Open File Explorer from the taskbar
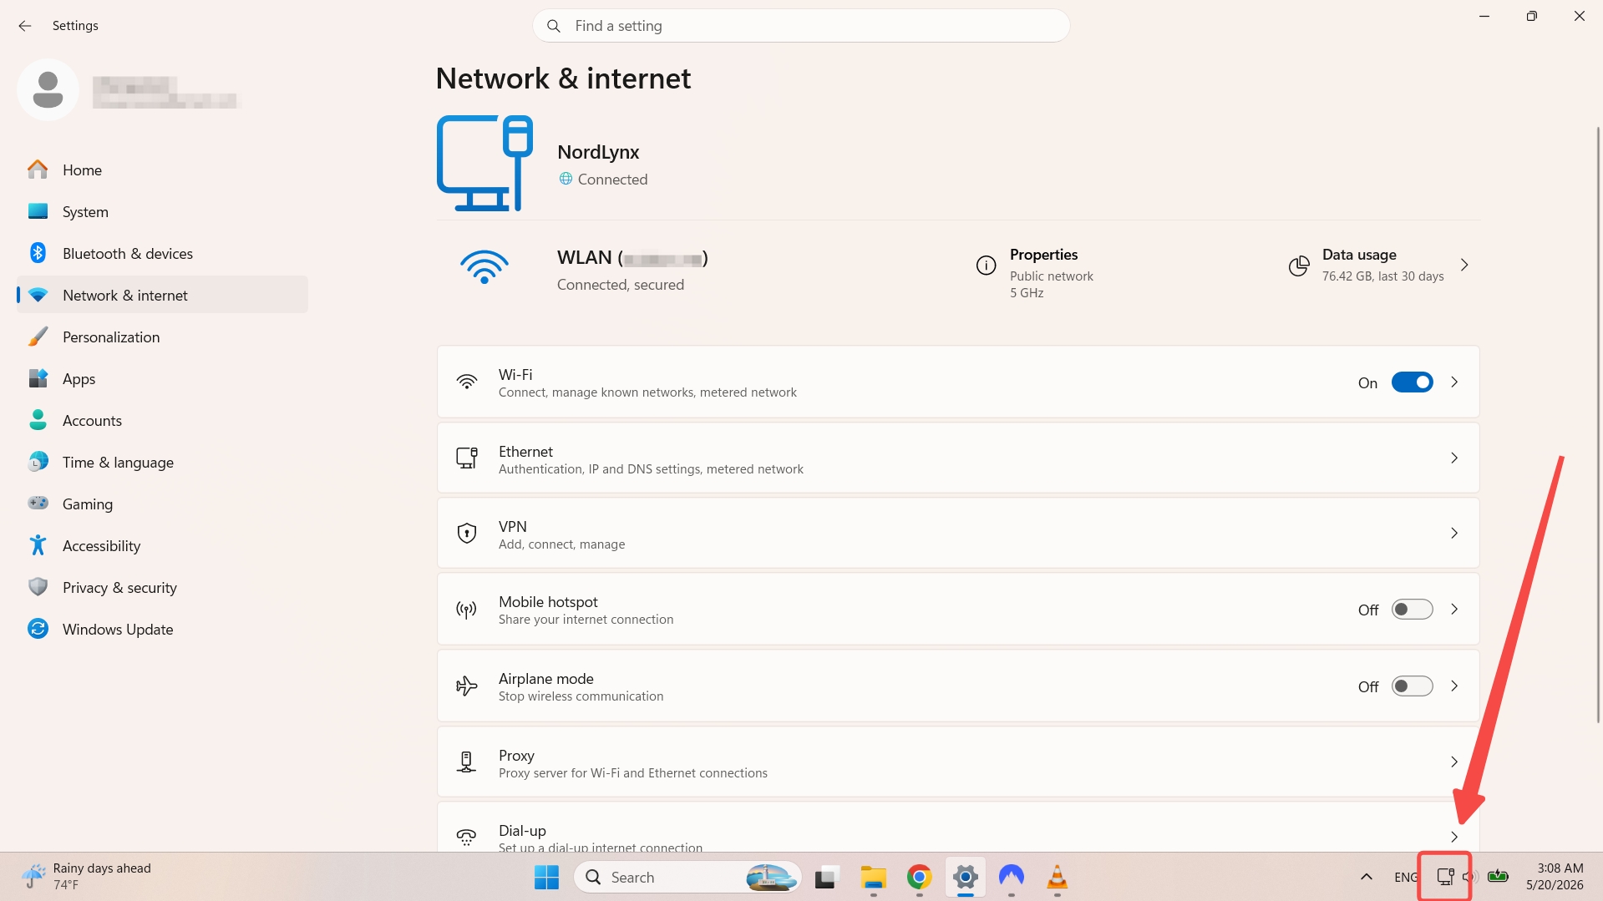 874,878
